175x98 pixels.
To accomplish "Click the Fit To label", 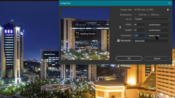I will pos(129,19).
